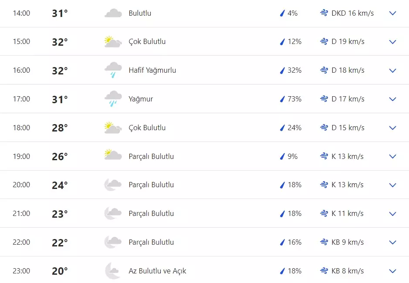Screen dimensions: 409x283
Task: Expand the 17:00 Yağmur row chevron
Action: click(392, 99)
